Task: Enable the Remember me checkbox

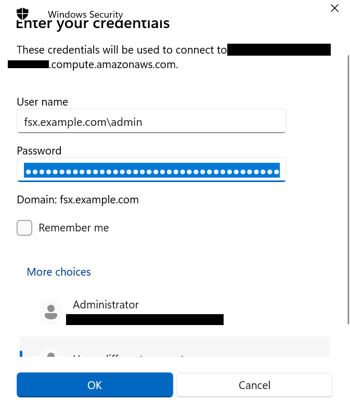Action: pos(24,228)
